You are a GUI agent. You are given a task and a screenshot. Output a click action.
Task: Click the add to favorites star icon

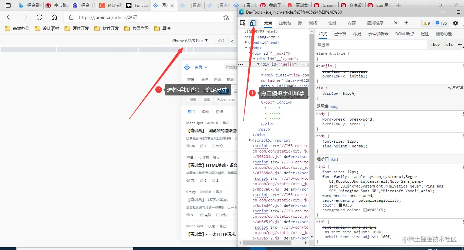point(226,17)
